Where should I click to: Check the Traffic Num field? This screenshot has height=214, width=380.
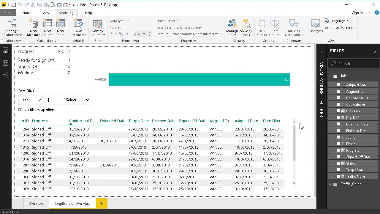click(x=338, y=177)
